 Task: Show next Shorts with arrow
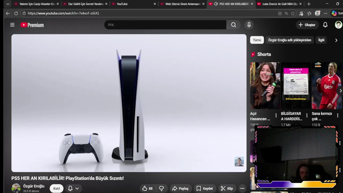coord(340,91)
